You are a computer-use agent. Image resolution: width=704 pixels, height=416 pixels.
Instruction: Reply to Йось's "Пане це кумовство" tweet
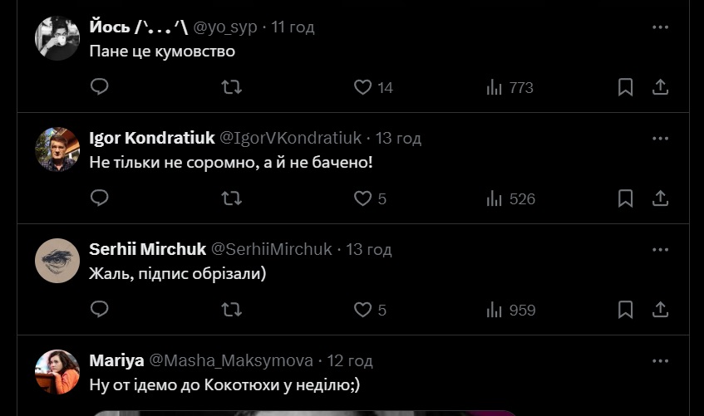click(x=99, y=86)
